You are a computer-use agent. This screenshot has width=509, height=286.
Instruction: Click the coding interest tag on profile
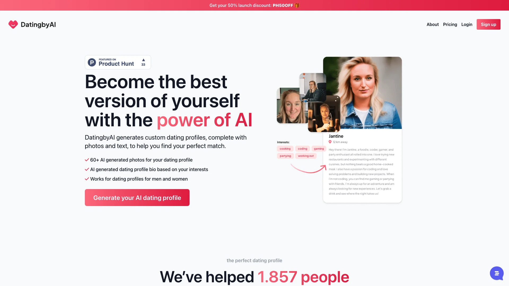coord(302,149)
